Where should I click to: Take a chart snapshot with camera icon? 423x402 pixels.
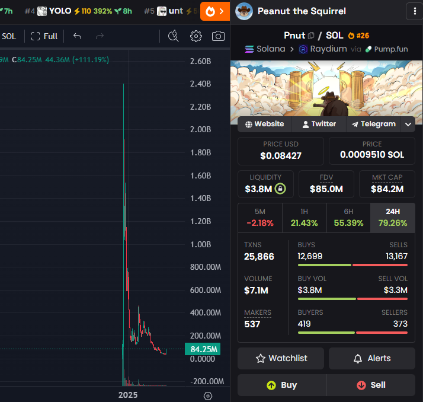pyautogui.click(x=218, y=36)
